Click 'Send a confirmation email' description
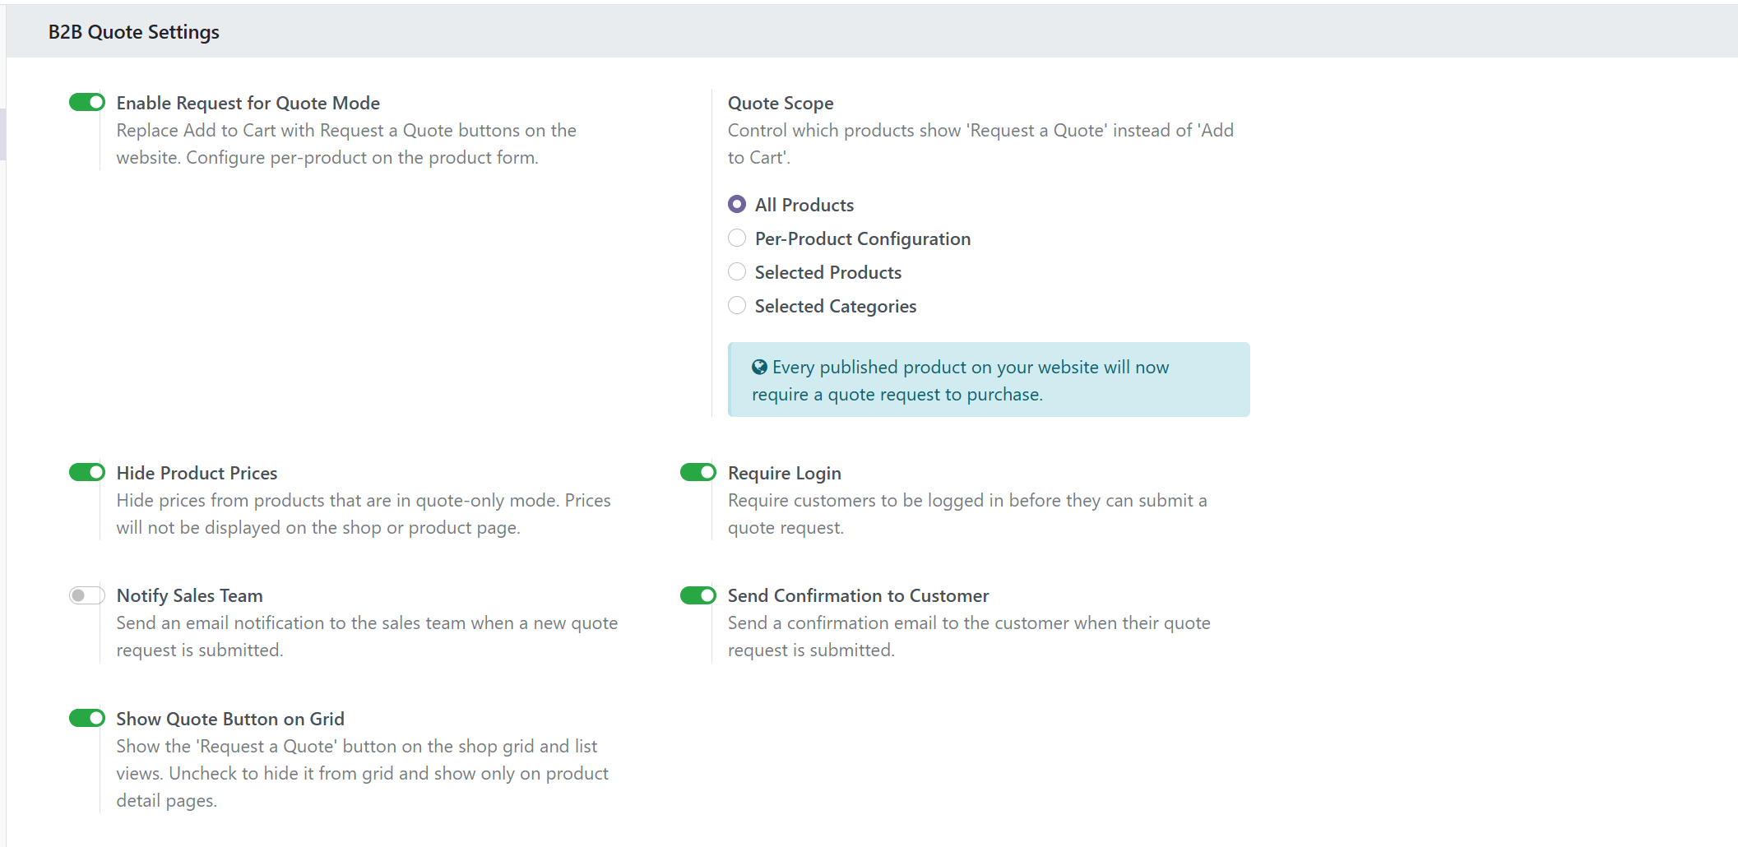Image resolution: width=1738 pixels, height=847 pixels. 969,636
